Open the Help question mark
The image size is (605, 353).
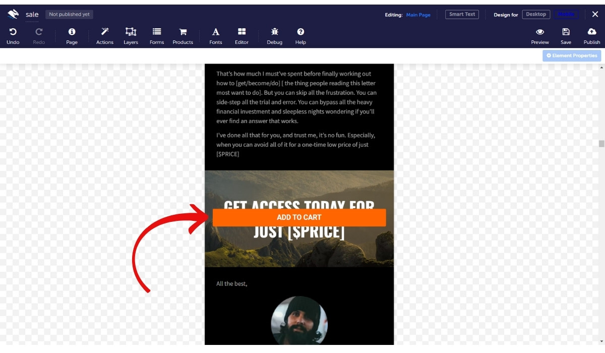[300, 32]
